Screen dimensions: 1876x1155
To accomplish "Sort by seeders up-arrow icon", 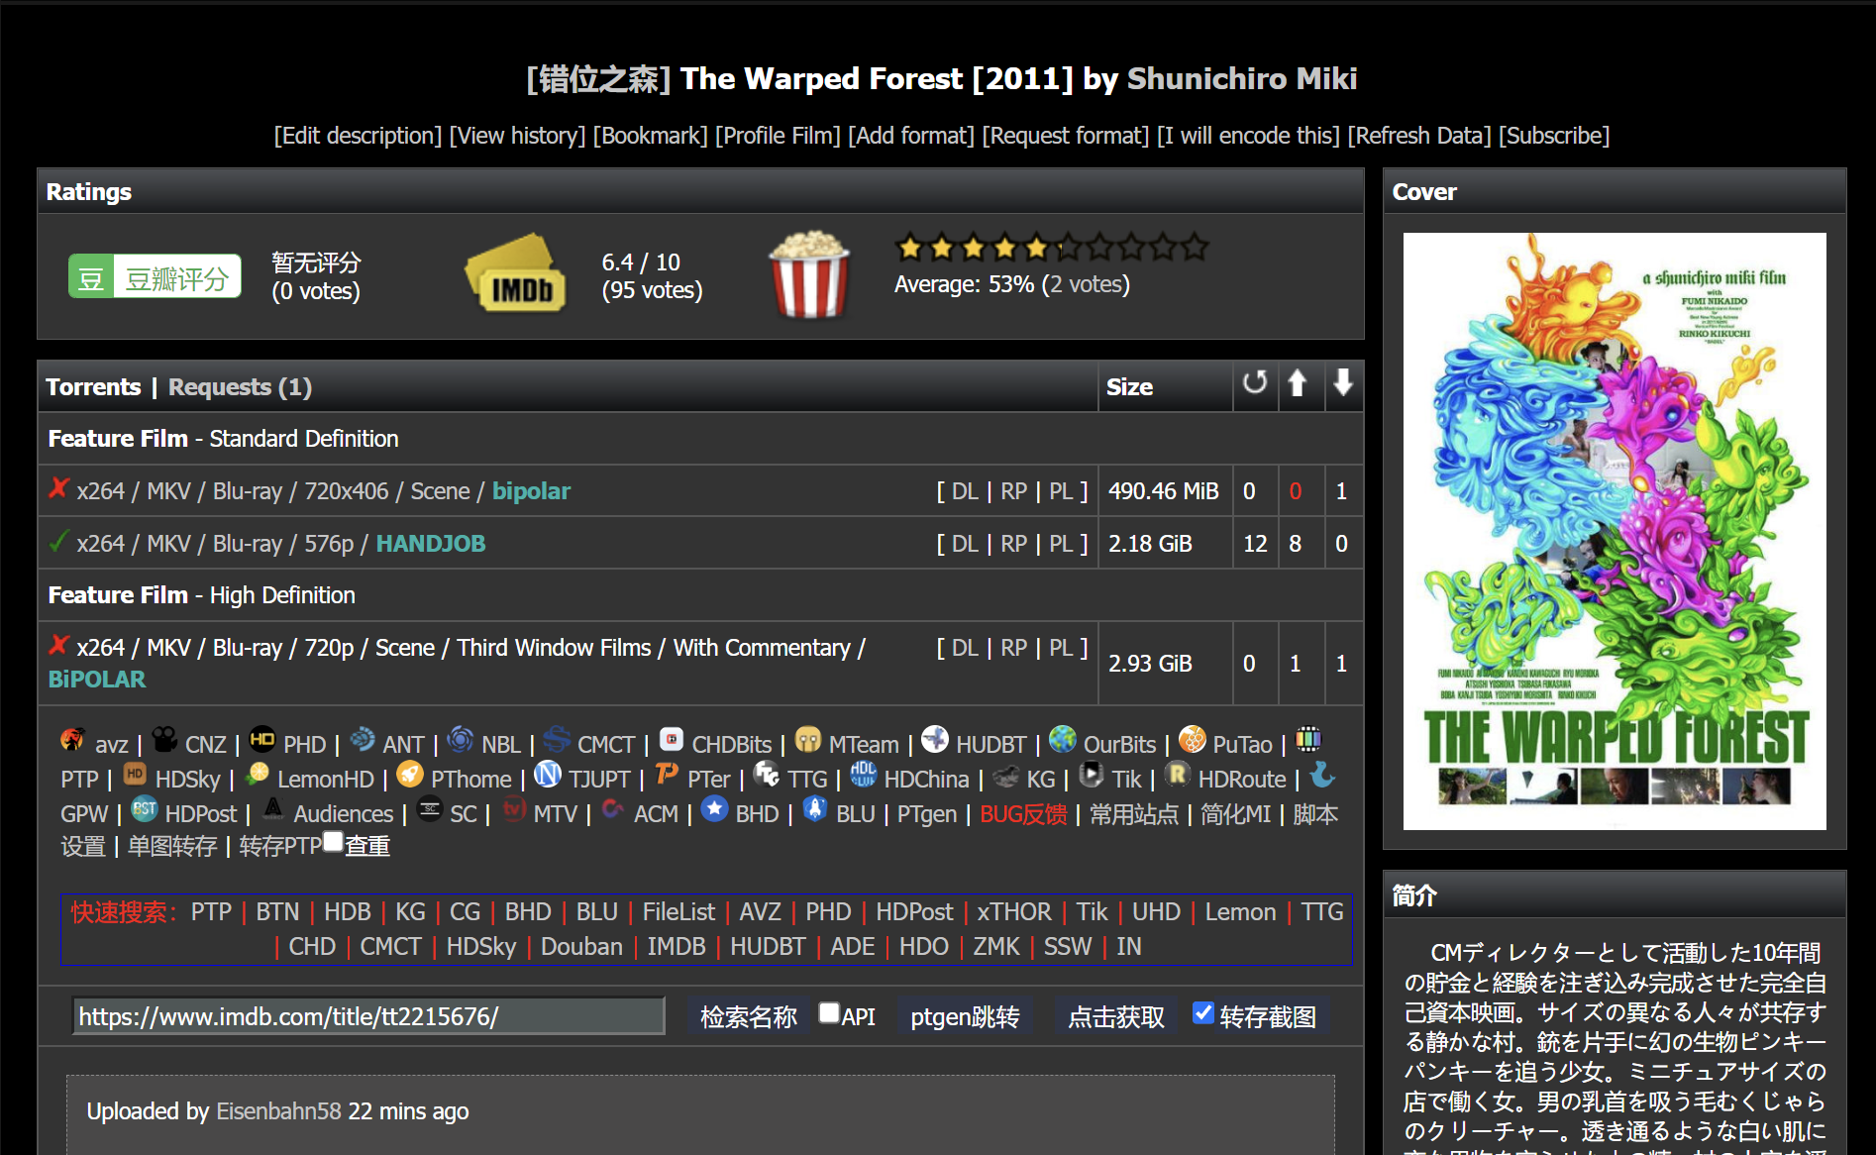I will click(1298, 383).
